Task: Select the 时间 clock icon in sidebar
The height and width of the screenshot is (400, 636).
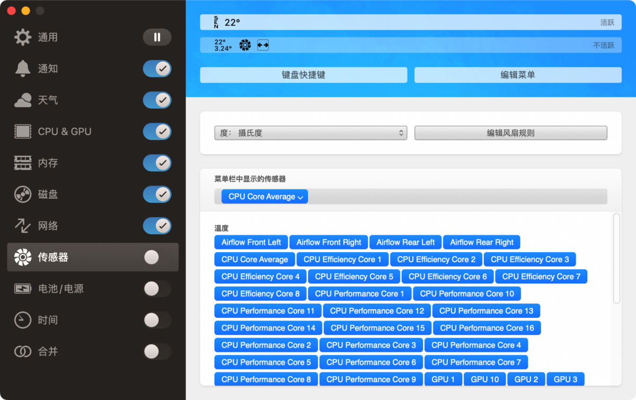Action: point(23,319)
